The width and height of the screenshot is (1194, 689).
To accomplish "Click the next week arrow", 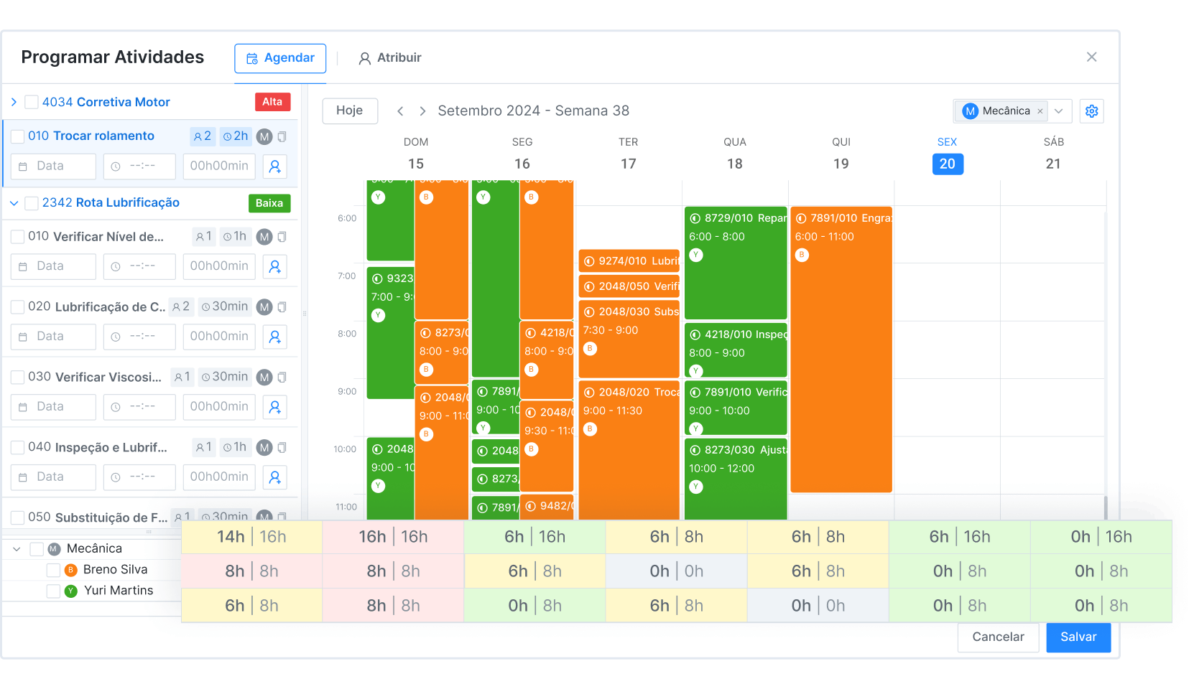I will point(422,111).
